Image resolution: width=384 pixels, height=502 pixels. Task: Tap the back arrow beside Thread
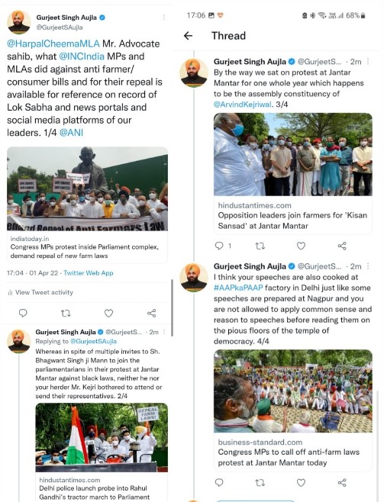point(189,36)
